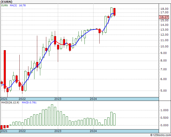This screenshot has height=137, width=171.
Task: Click 2021 on the MACD timeline
Action: pos(4,131)
